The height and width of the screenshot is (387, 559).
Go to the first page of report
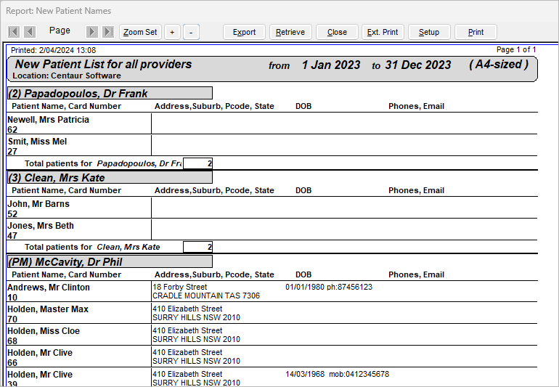pos(14,32)
